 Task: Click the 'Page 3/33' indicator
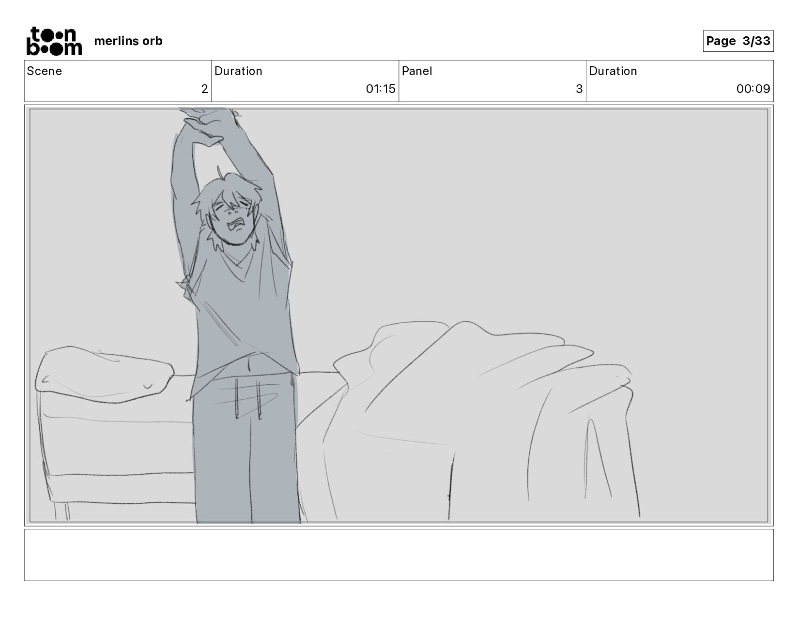coord(738,41)
